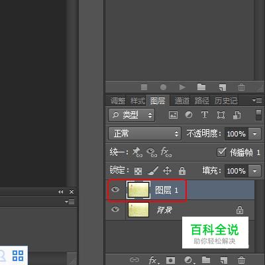Select the 图层 1 thumbnail
The image size is (265, 265).
click(138, 189)
